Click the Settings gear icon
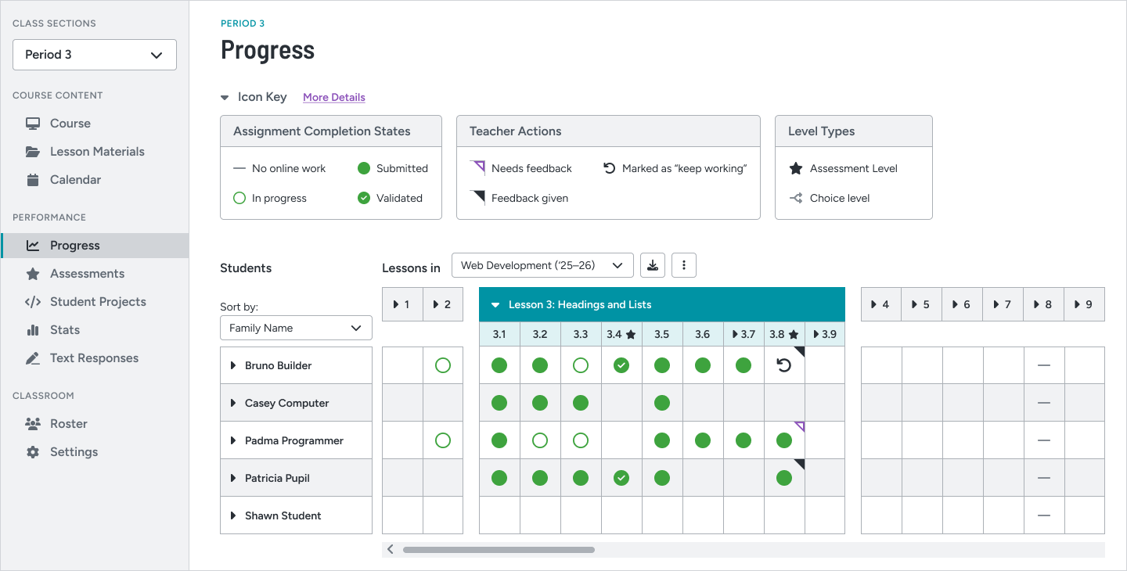The height and width of the screenshot is (571, 1127). tap(33, 452)
